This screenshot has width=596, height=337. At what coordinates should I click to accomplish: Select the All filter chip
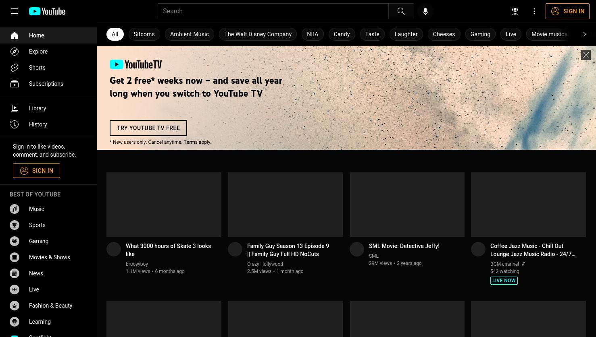pyautogui.click(x=115, y=34)
